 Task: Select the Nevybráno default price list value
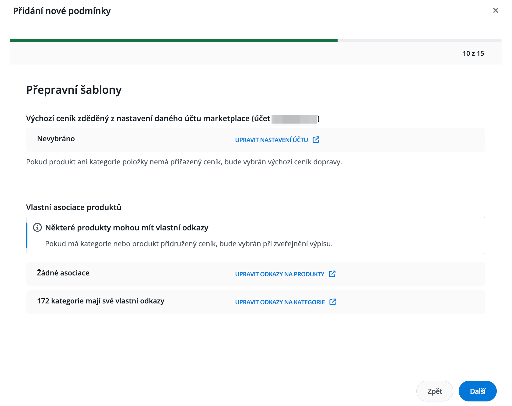(x=56, y=139)
